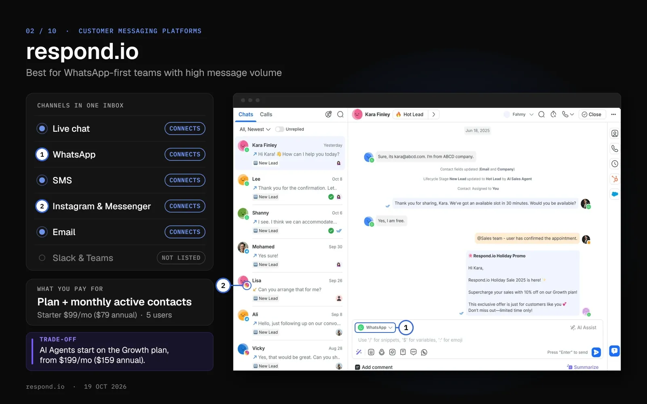Click the magic wand icon in composer
Viewport: 647px width, 404px height.
point(359,352)
